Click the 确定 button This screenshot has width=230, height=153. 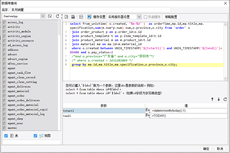(206, 149)
